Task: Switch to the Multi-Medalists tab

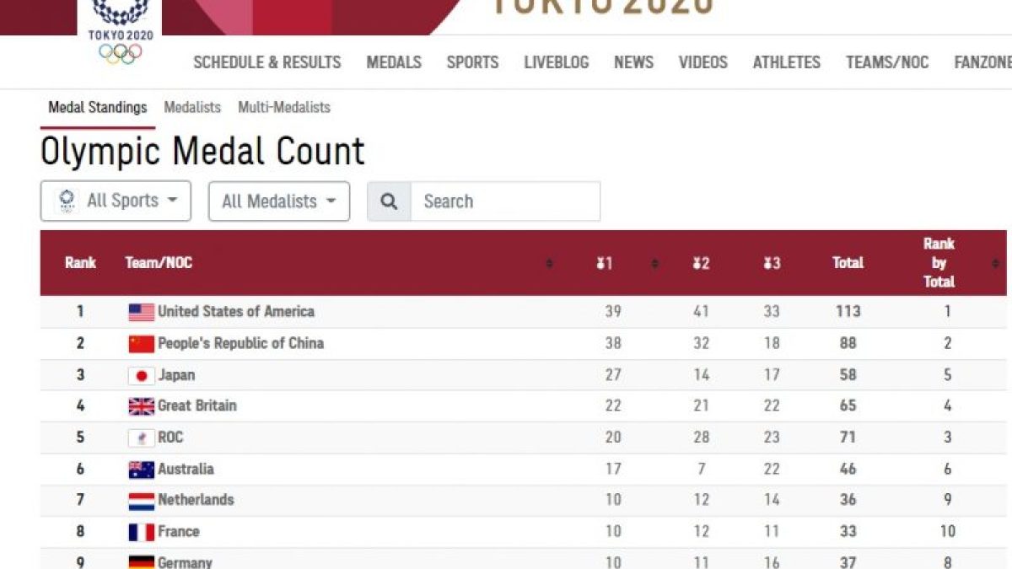Action: click(284, 108)
